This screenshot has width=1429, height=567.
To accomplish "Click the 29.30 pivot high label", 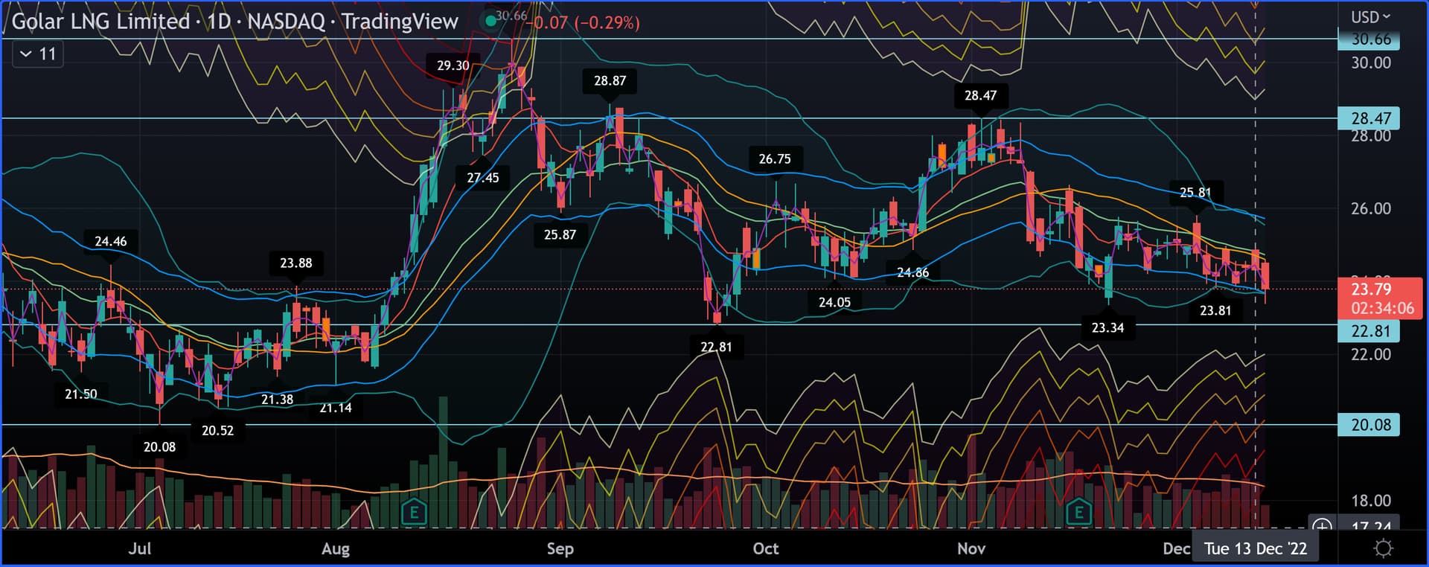I will click(453, 65).
